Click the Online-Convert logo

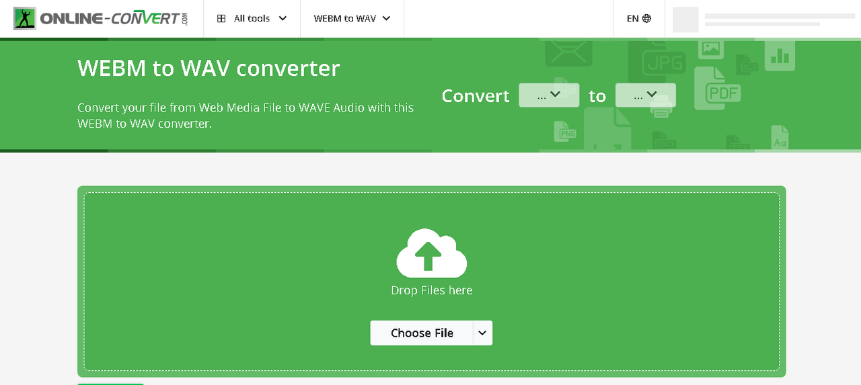click(101, 18)
